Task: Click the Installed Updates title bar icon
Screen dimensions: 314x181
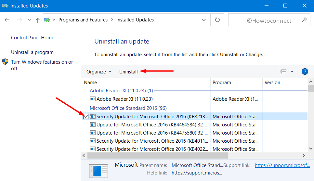Action: tap(5, 6)
